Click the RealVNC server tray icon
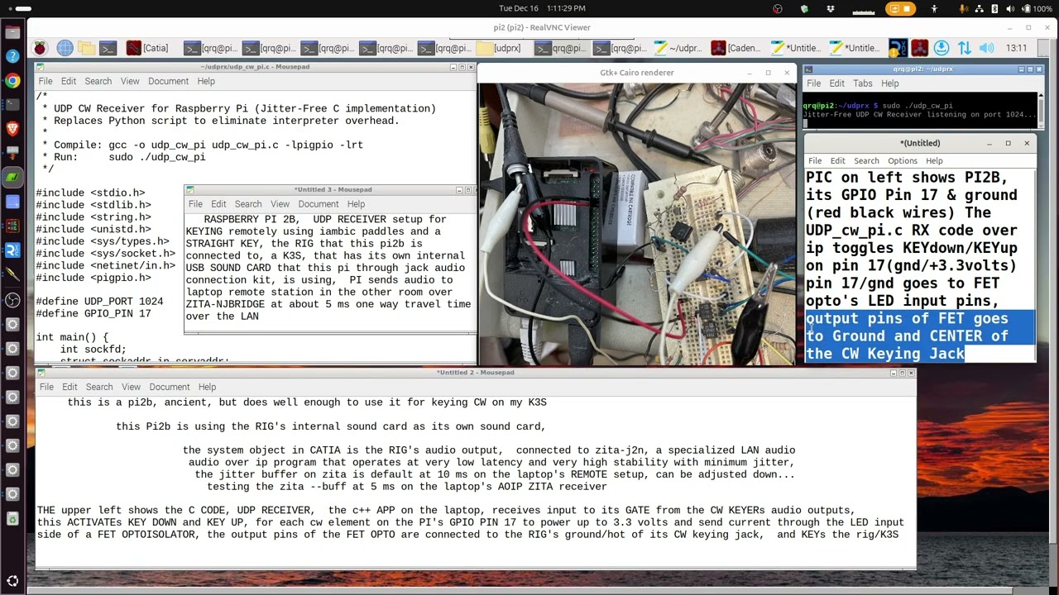Image resolution: width=1059 pixels, height=595 pixels. [898, 49]
